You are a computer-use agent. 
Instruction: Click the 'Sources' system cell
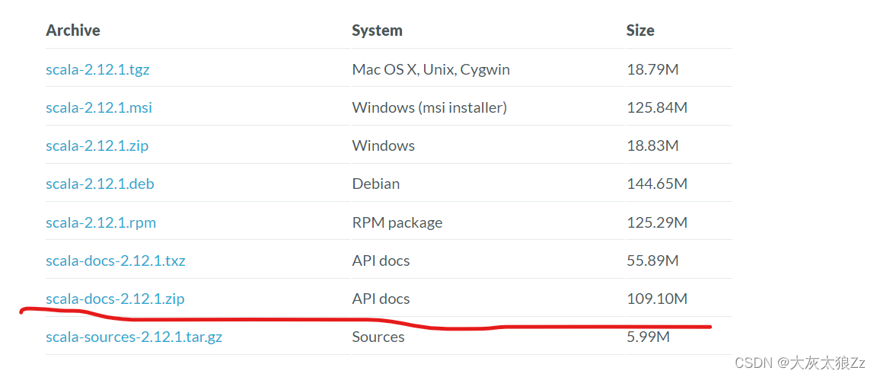pyautogui.click(x=378, y=337)
